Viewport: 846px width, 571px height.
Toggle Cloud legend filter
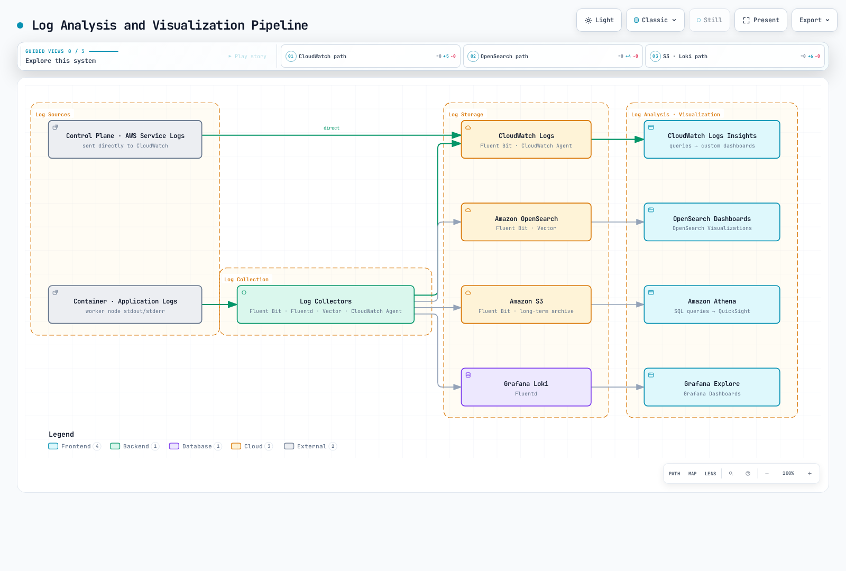click(252, 446)
